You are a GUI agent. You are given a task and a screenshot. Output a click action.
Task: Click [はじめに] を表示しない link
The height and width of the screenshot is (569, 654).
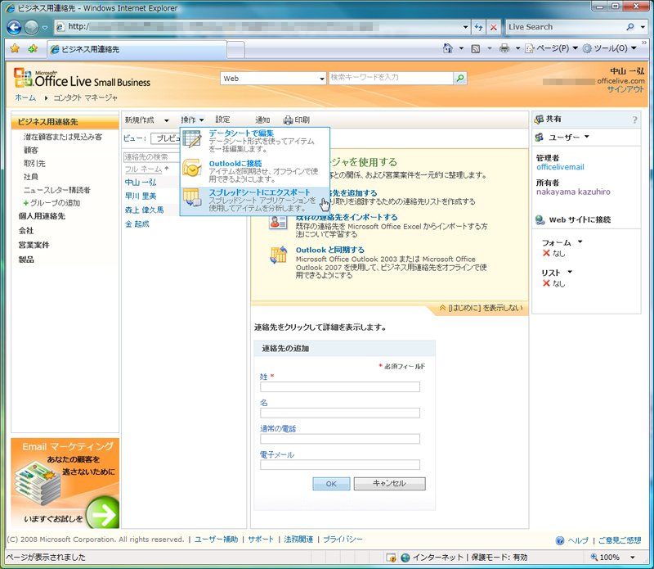tap(485, 308)
